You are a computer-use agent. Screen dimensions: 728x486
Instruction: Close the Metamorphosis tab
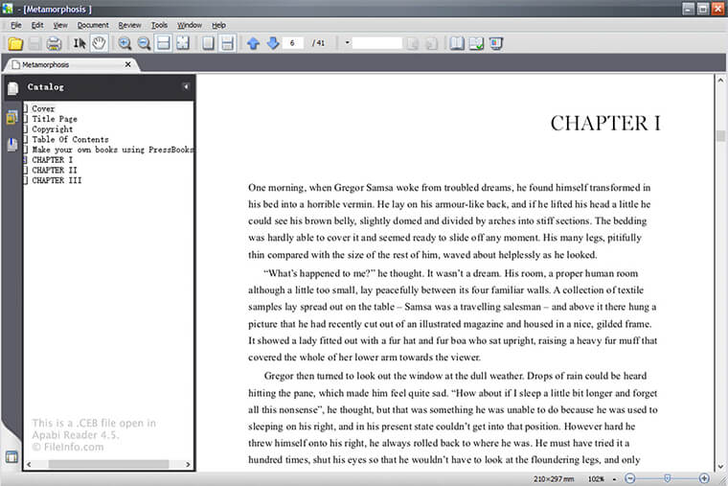click(128, 64)
